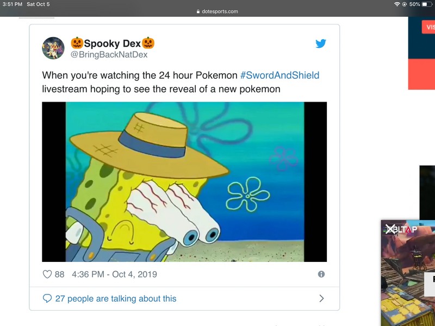Click the reply speech bubble icon

coord(47,298)
